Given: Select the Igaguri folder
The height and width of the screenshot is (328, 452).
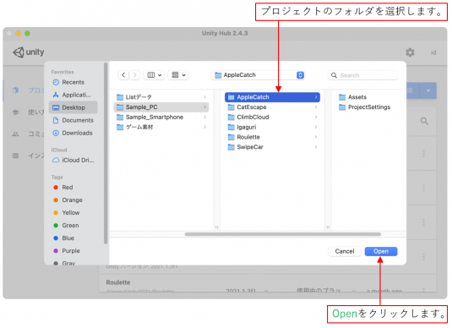Looking at the screenshot, I should pos(272,127).
